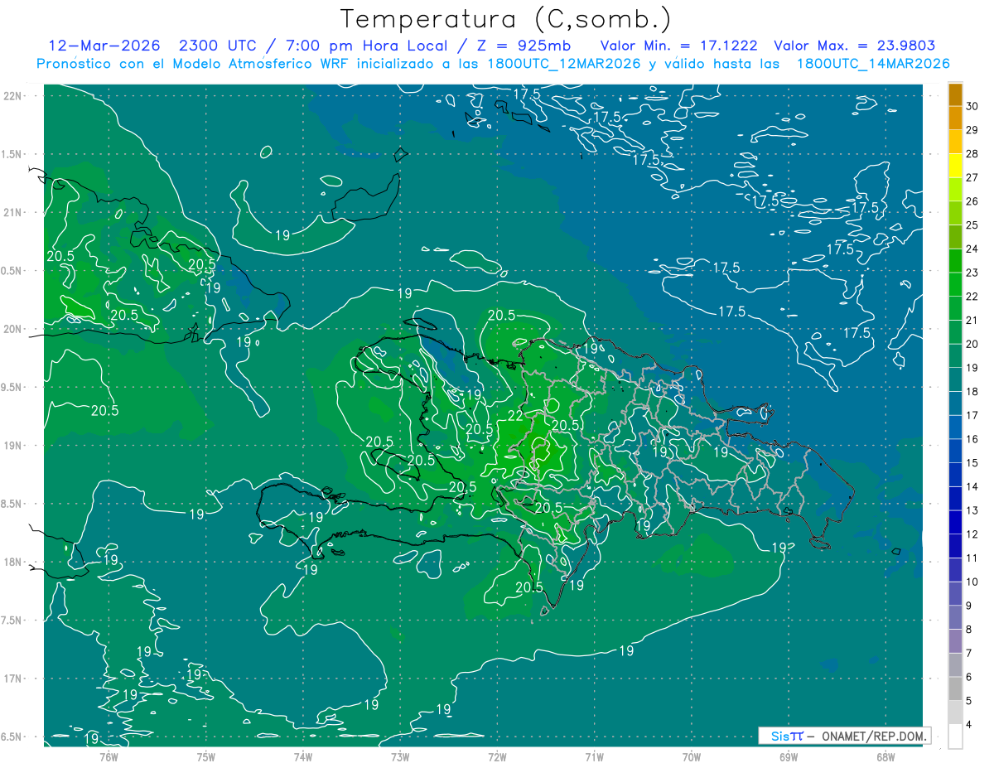Click the "74W" longitude axis label

pyautogui.click(x=303, y=756)
